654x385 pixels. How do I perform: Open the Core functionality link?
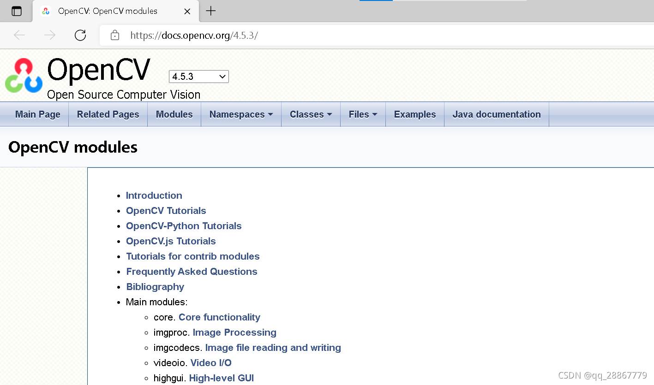(x=219, y=317)
